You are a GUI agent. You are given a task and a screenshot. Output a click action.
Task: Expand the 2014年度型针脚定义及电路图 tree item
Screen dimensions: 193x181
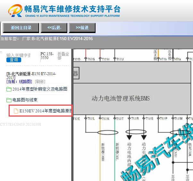point(40,89)
